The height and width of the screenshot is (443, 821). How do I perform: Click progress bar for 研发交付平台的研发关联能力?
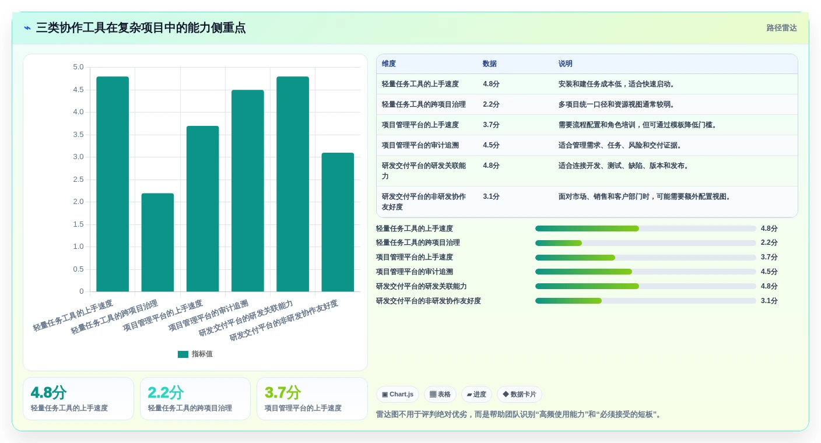tap(645, 286)
